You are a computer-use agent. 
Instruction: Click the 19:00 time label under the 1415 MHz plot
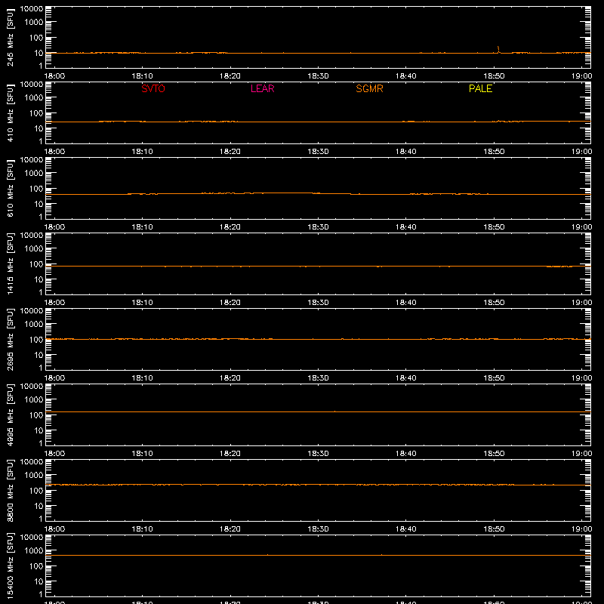pos(581,303)
